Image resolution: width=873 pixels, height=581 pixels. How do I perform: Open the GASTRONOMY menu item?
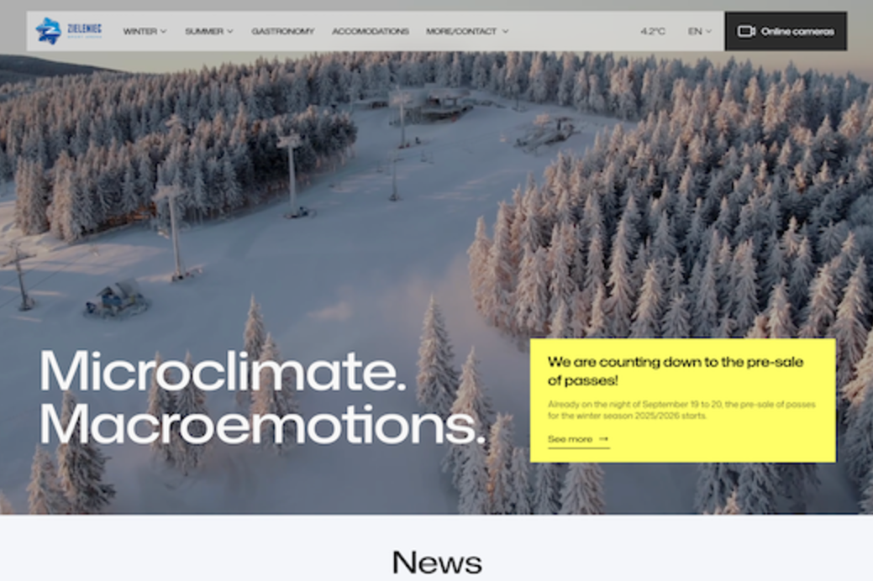[283, 31]
